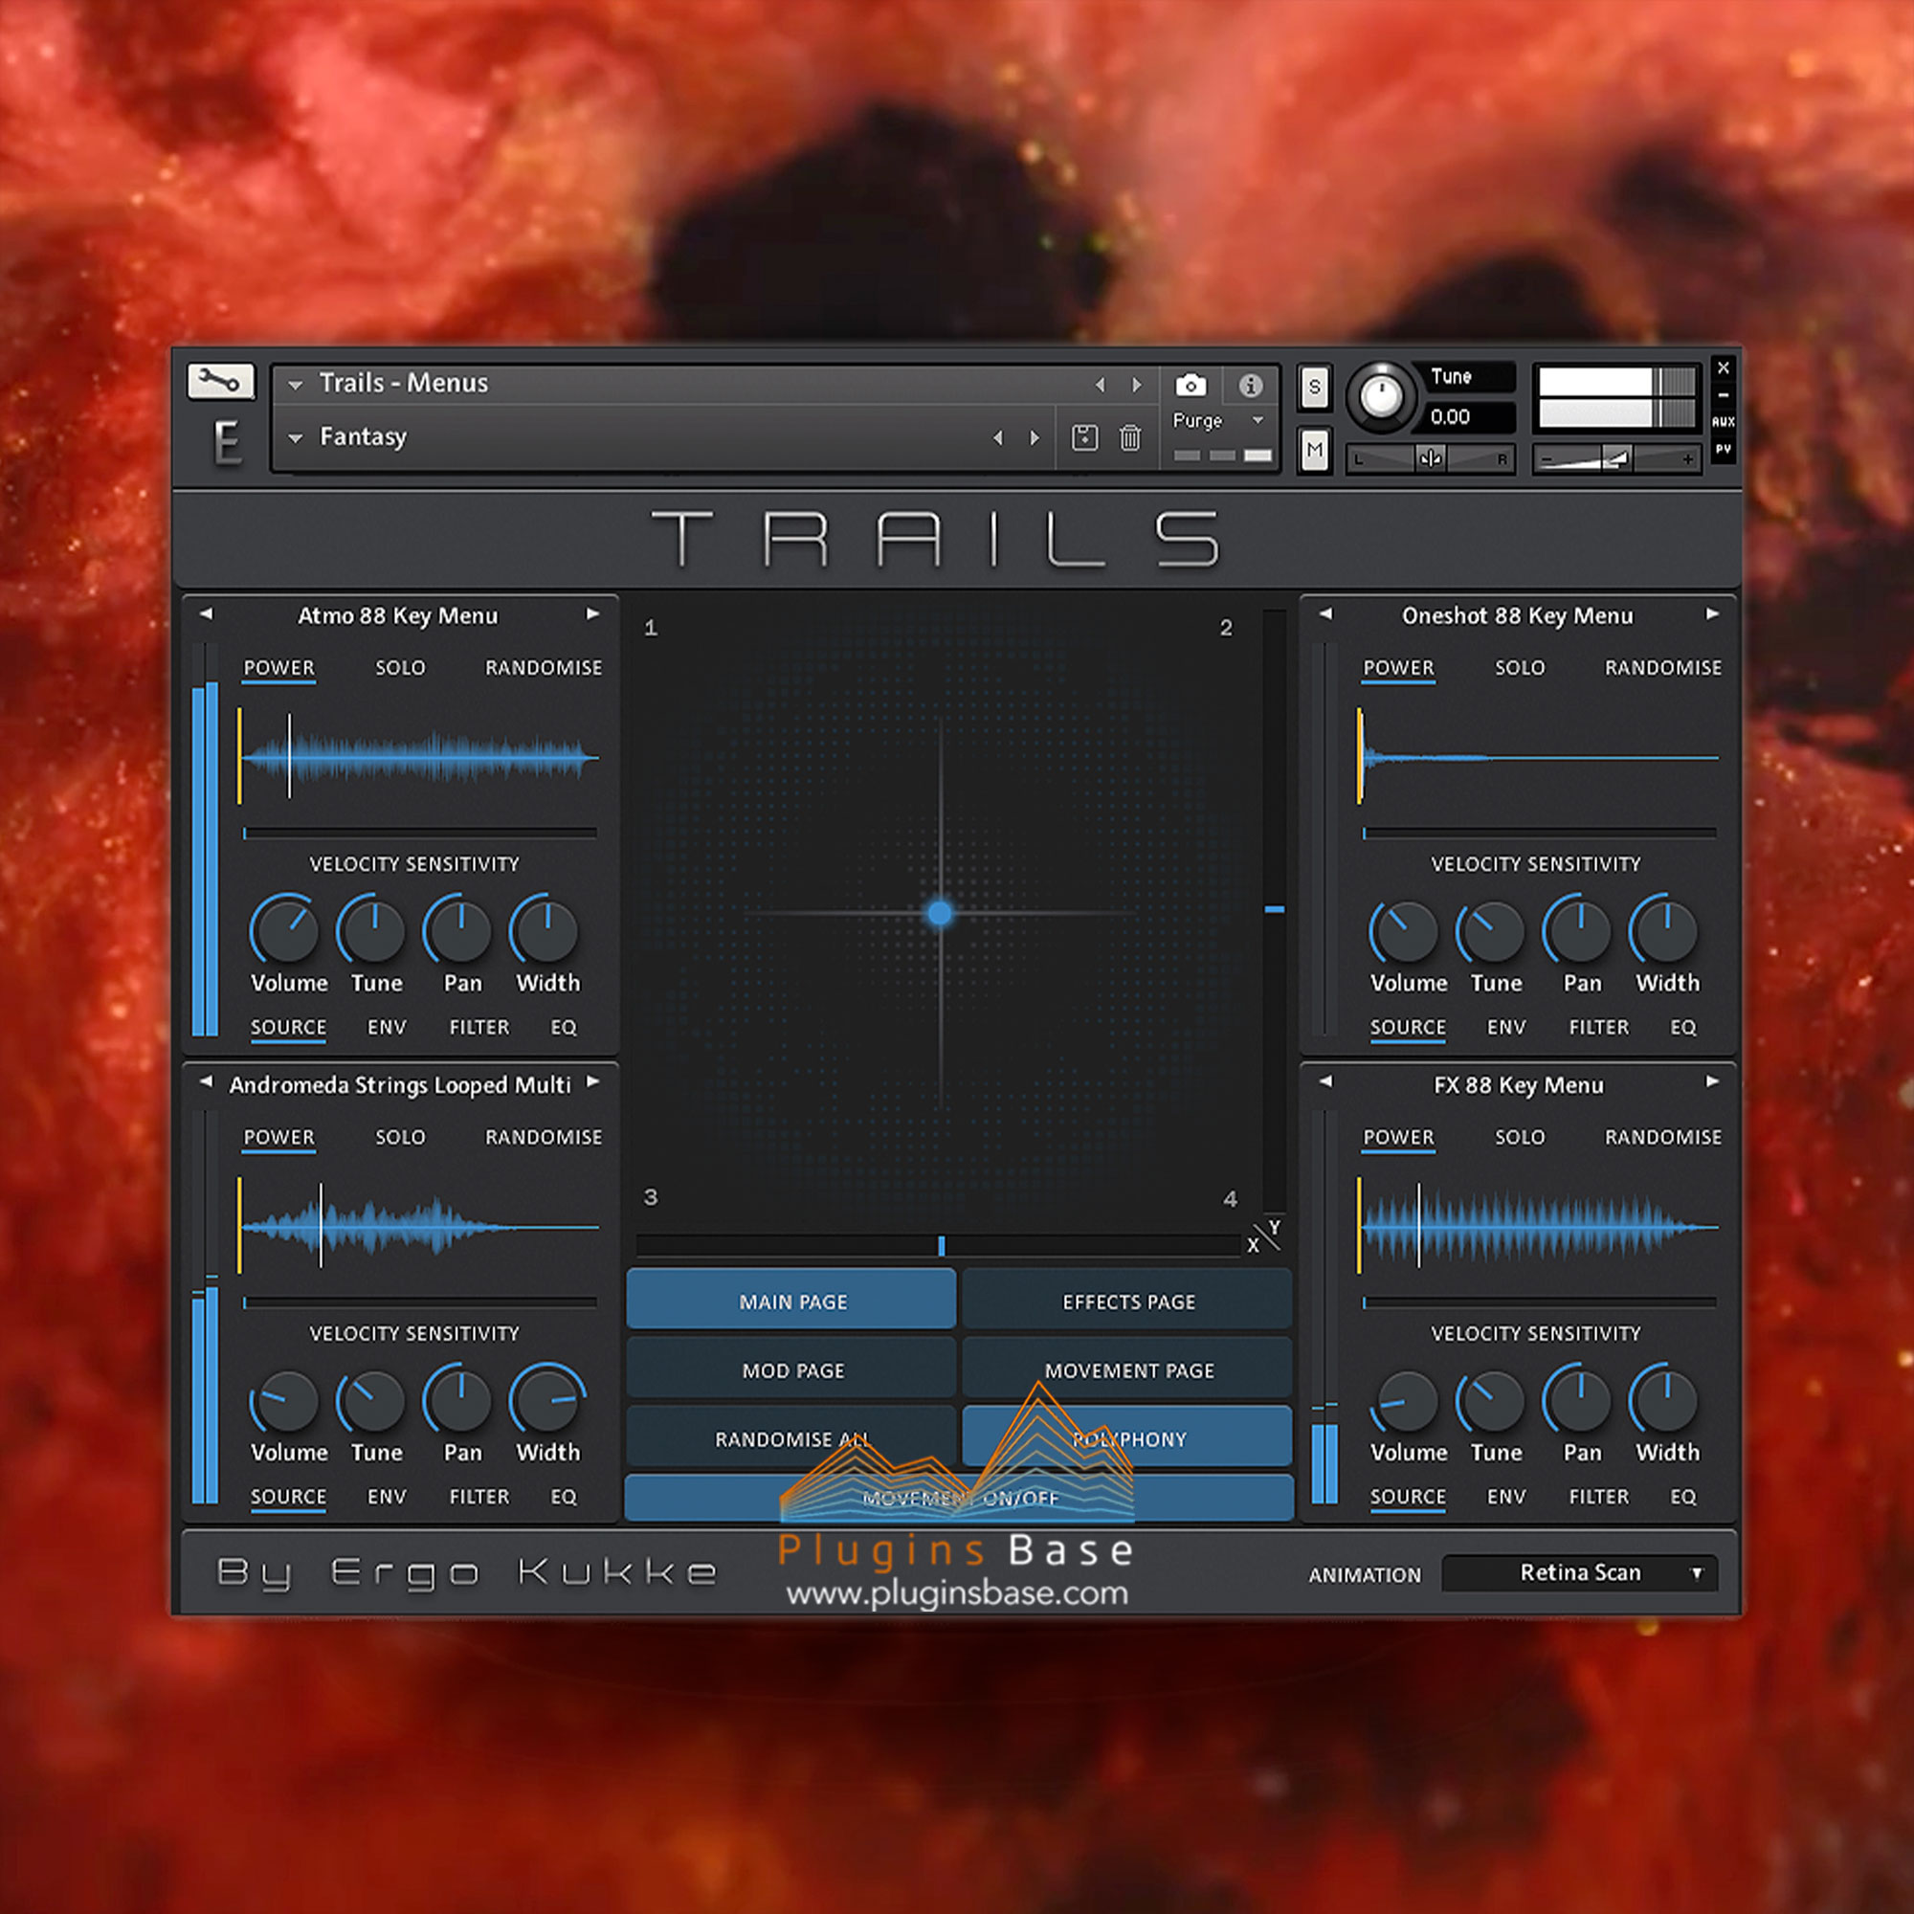Next sound arrow for Oneshot 88 Key Menu

click(x=1712, y=614)
